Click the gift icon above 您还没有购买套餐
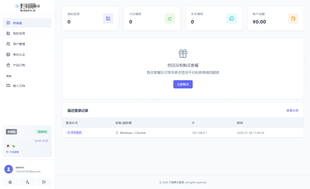This screenshot has height=189, width=310. (183, 53)
